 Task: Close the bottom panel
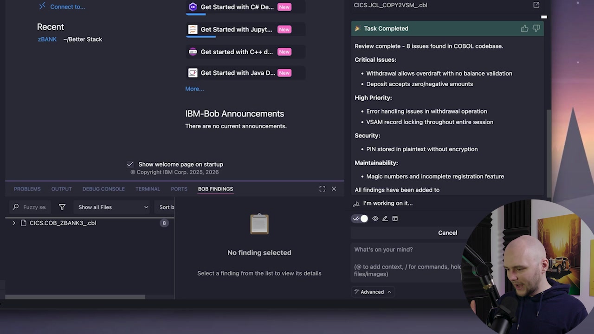(x=334, y=189)
